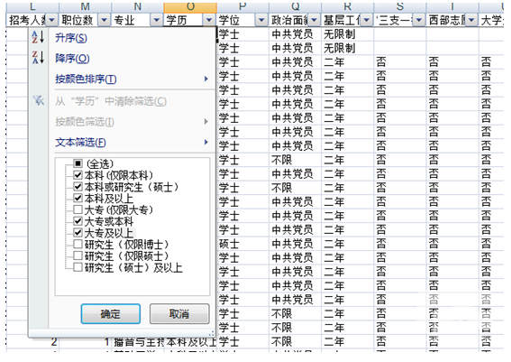Viewport: 511px width, 362px height.
Task: Select 升序(S) sort option
Action: (71, 38)
